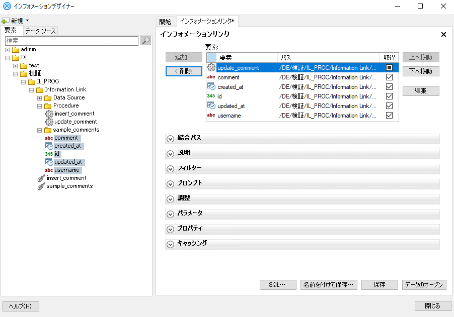The height and width of the screenshot is (317, 454).
Task: Click the ヘルプ(H) button
Action: coord(21,306)
